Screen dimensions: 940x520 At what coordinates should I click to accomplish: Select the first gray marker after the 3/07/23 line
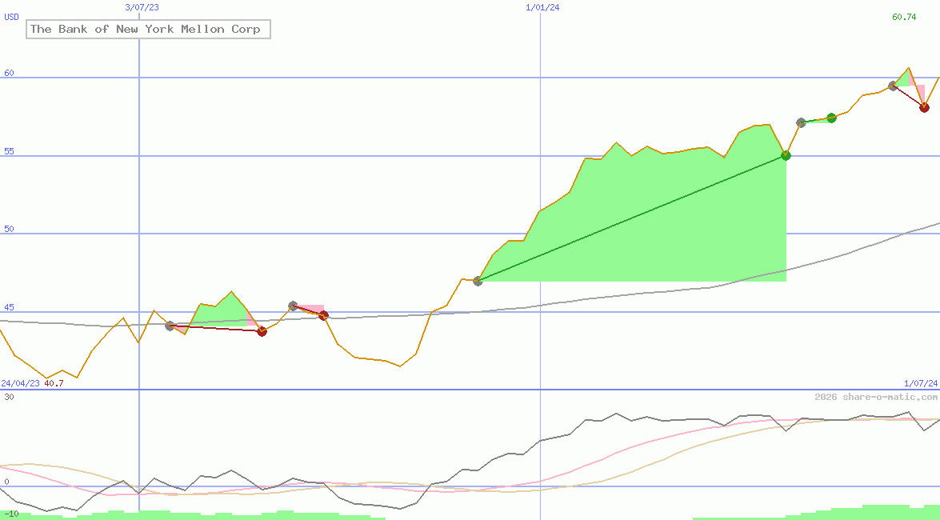pos(170,326)
